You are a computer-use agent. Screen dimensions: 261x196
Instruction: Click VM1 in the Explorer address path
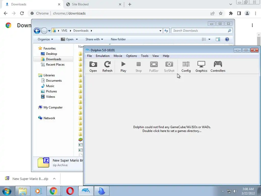pyautogui.click(x=64, y=31)
